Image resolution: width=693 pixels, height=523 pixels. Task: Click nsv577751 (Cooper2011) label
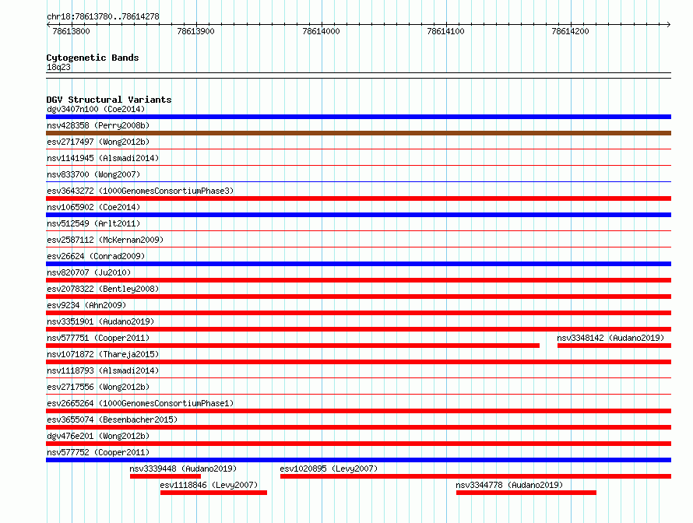pos(98,338)
